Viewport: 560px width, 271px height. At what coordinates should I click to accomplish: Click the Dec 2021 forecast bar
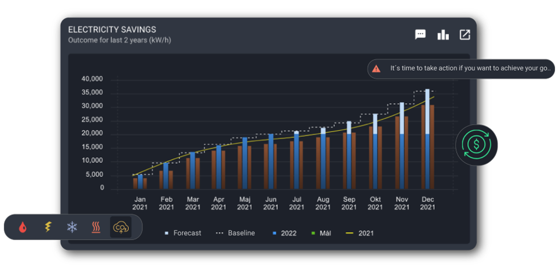click(427, 110)
